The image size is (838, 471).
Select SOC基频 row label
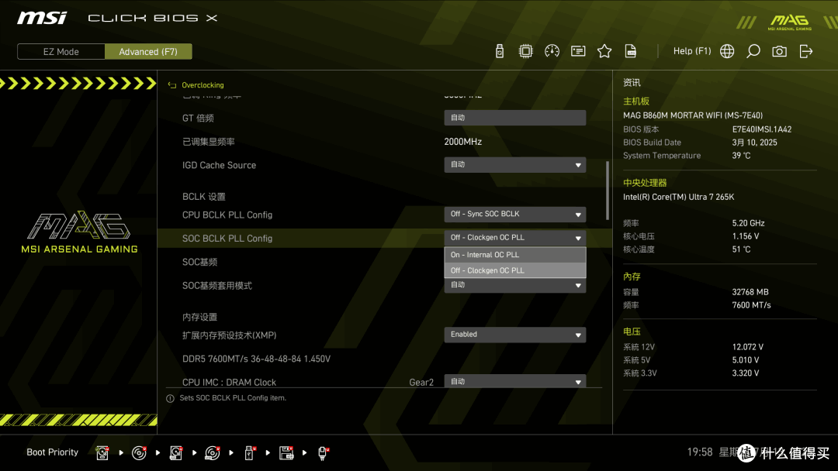[x=200, y=262]
